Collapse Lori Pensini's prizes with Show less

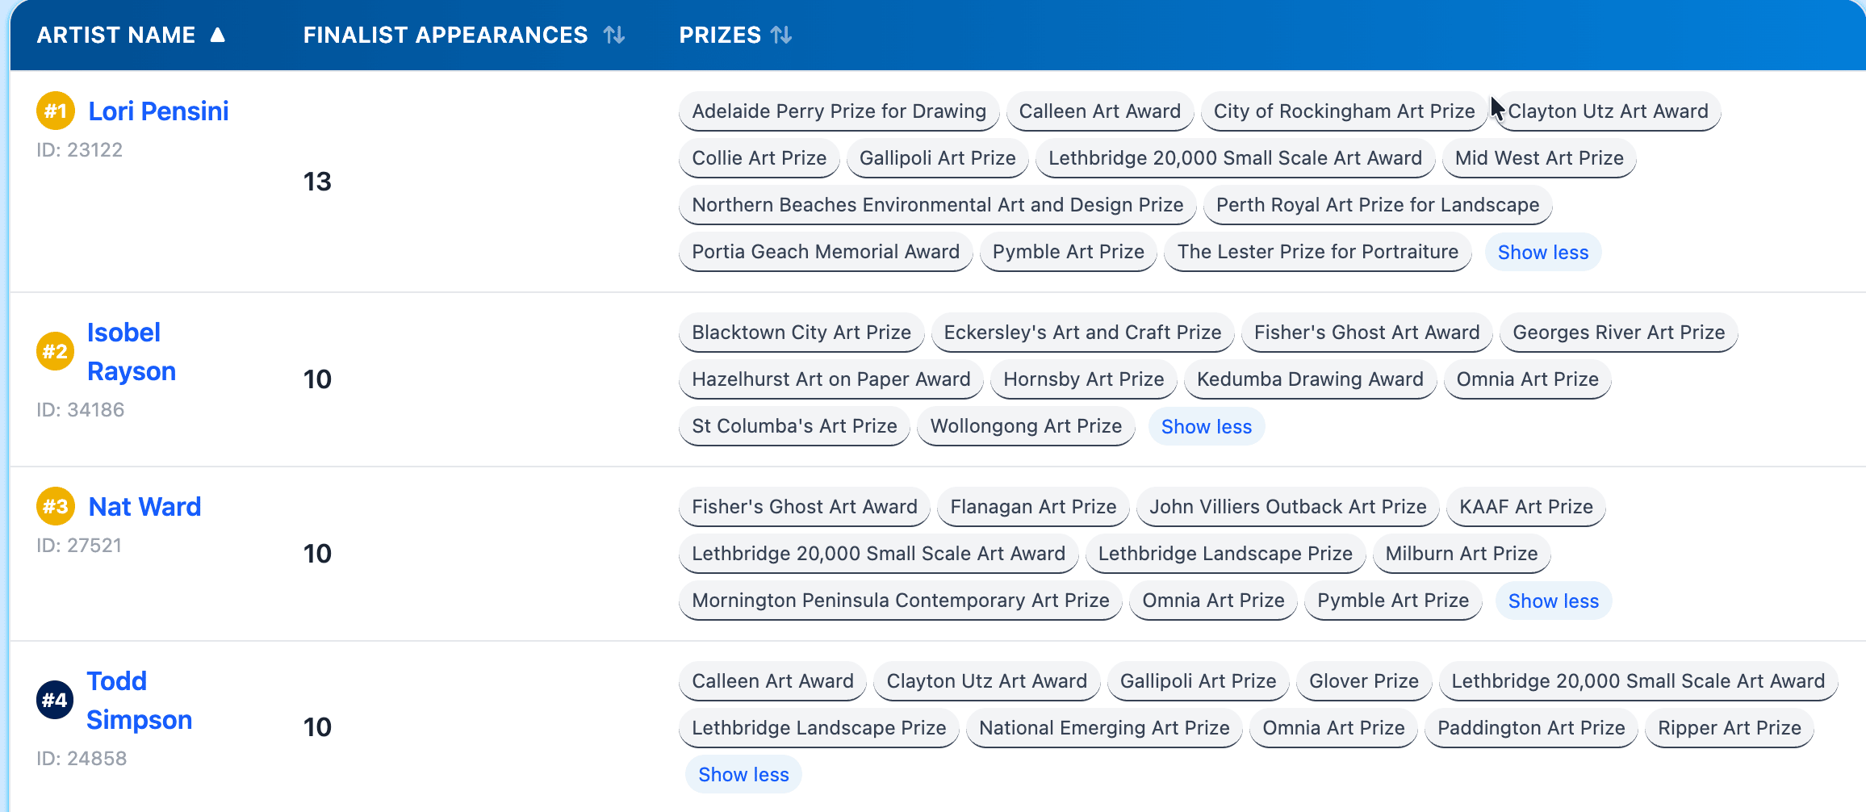(1542, 253)
